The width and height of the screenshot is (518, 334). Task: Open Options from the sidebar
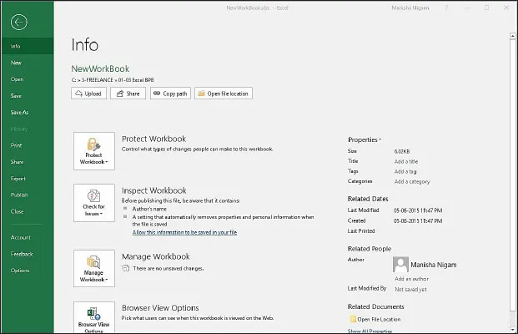point(20,271)
